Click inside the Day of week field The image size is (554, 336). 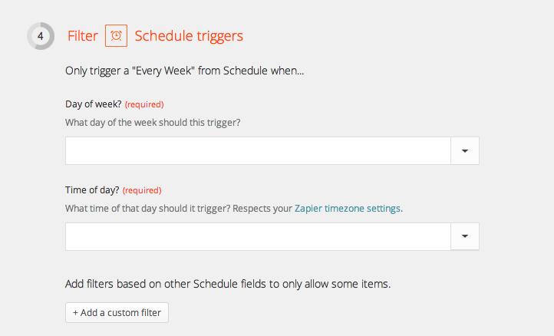[258, 151]
